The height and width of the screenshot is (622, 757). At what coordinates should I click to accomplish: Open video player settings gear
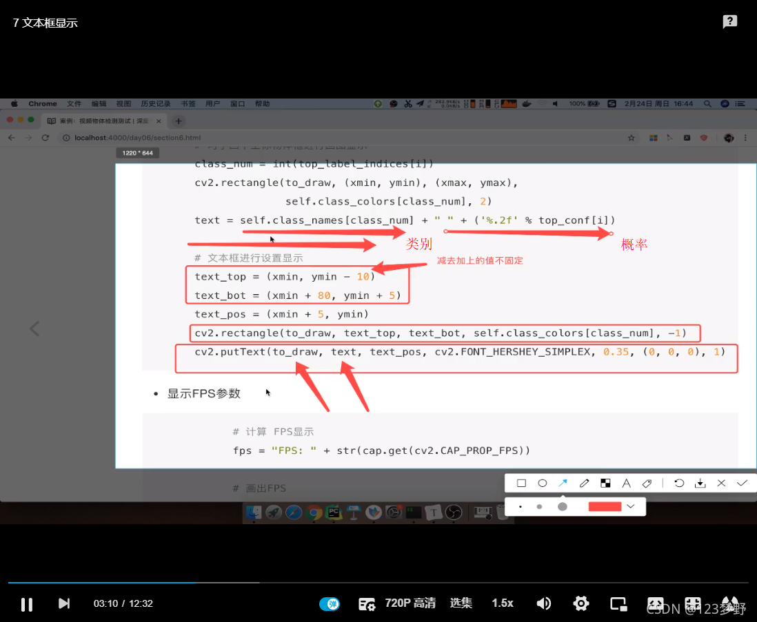[581, 603]
